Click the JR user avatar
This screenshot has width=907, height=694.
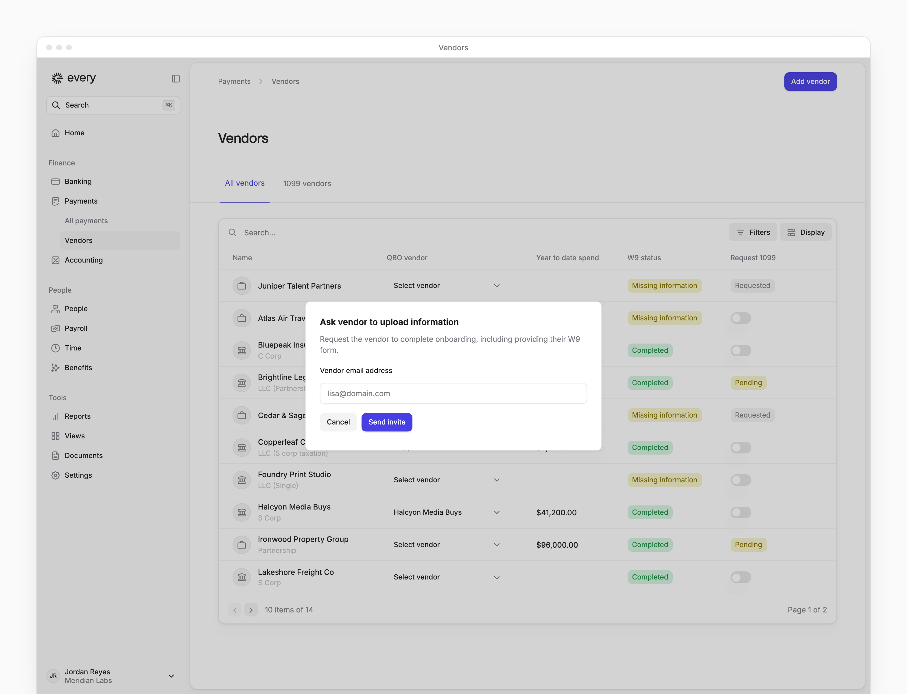point(53,676)
